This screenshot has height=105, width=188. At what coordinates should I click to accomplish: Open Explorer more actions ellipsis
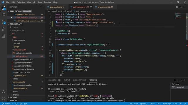coord(42,7)
